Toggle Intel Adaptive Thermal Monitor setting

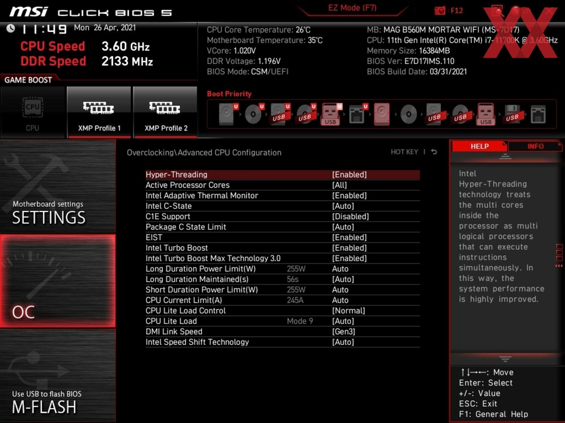tap(349, 195)
